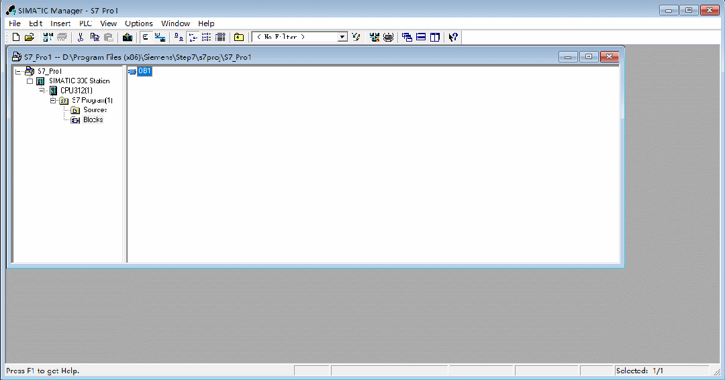The image size is (725, 380).
Task: Click the OB1 block icon
Action: tap(132, 72)
